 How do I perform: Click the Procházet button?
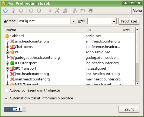[129, 21]
